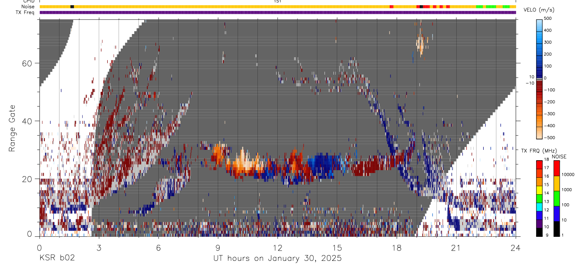Click the blue swatch in NOISE legend
Image resolution: width=580 pixels, height=268 pixels.
coord(556,213)
